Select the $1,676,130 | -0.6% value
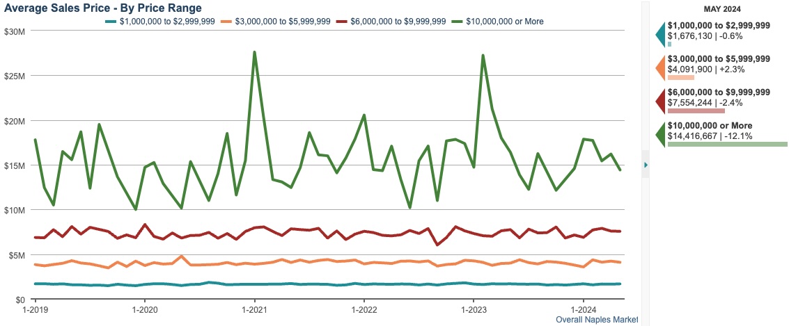 705,35
